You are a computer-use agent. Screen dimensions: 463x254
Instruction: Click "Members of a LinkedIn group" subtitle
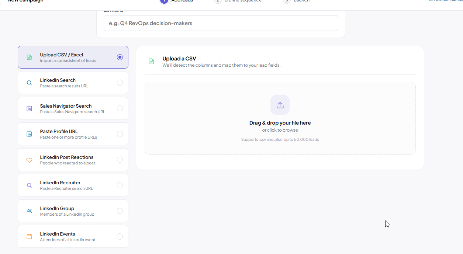tap(67, 214)
